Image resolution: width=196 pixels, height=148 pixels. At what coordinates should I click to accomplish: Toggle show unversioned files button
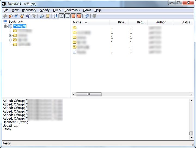coord(61,16)
